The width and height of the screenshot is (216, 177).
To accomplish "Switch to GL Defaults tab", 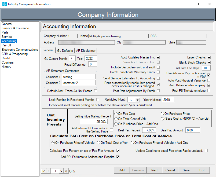I will click(65, 51).
